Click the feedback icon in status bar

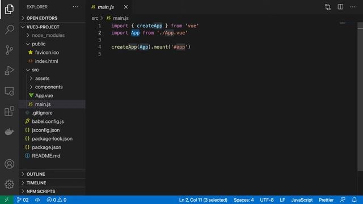343,200
